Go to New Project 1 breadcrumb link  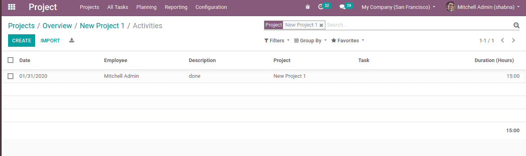[102, 26]
